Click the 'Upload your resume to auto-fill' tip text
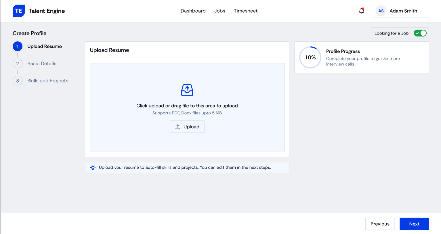Image resolution: width=441 pixels, height=234 pixels. [185, 168]
